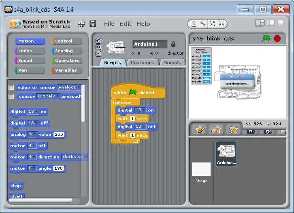Click second wait block seconds field
The height and width of the screenshot is (213, 294).
[x=132, y=135]
